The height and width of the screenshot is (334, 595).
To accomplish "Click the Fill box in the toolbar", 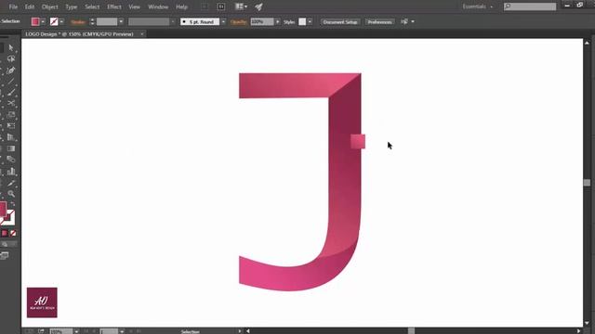I will click(x=3, y=209).
